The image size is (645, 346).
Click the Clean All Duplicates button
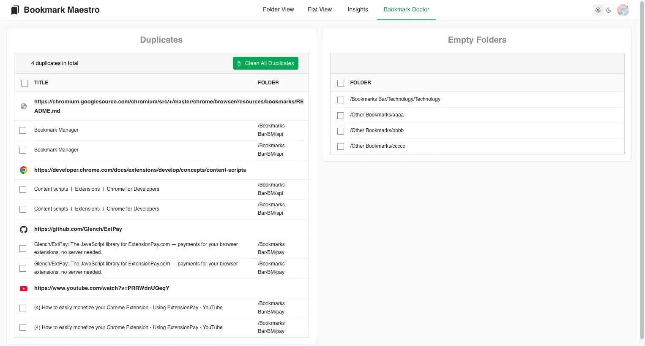[265, 63]
